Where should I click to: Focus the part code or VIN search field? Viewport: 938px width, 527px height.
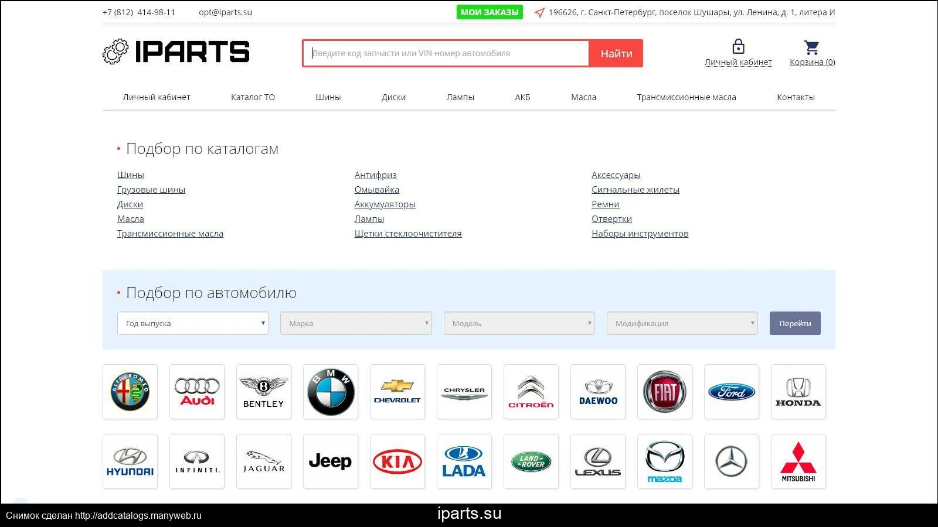tap(446, 53)
